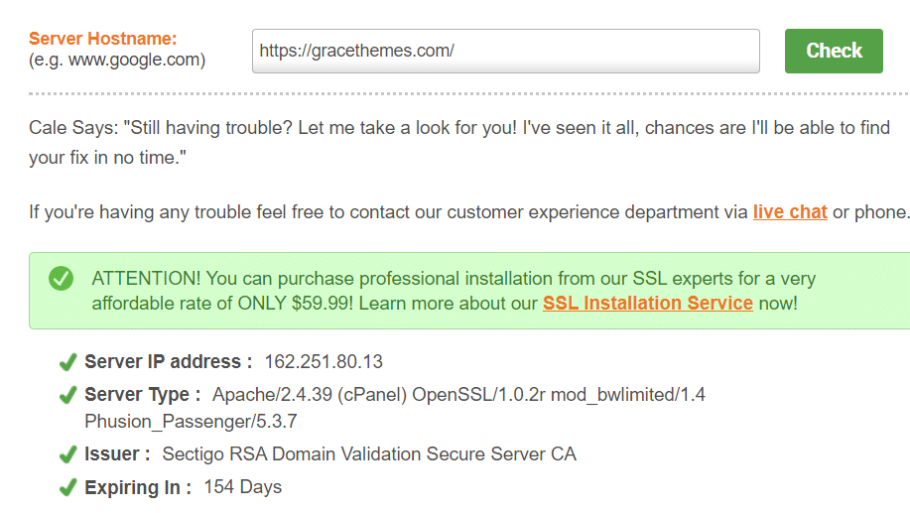Click the Server Type label

point(143,395)
